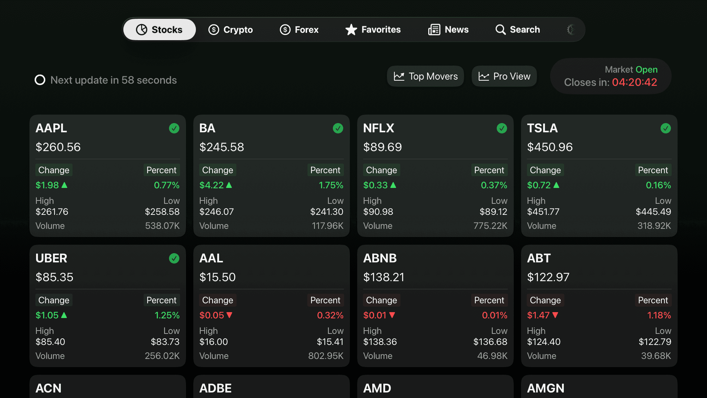Click the chart icon inside Top Movers

[x=399, y=76]
